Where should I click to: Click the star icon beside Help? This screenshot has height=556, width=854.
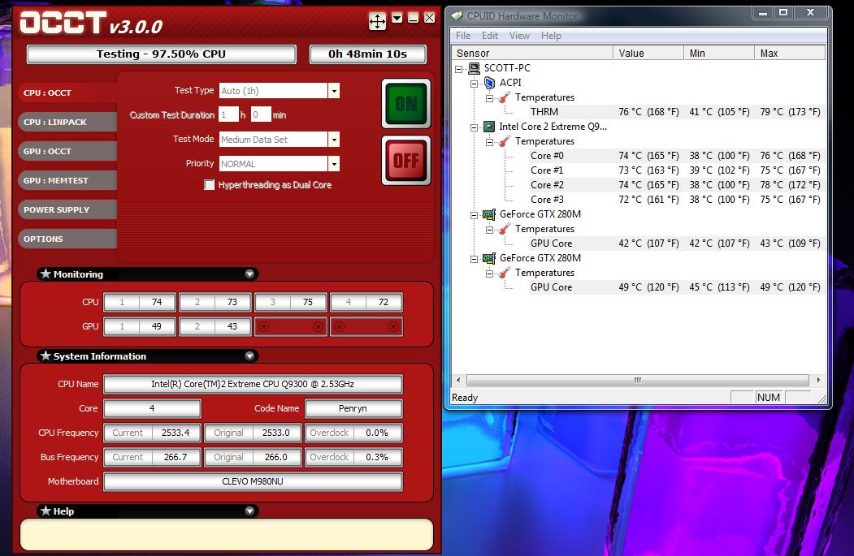pos(46,511)
